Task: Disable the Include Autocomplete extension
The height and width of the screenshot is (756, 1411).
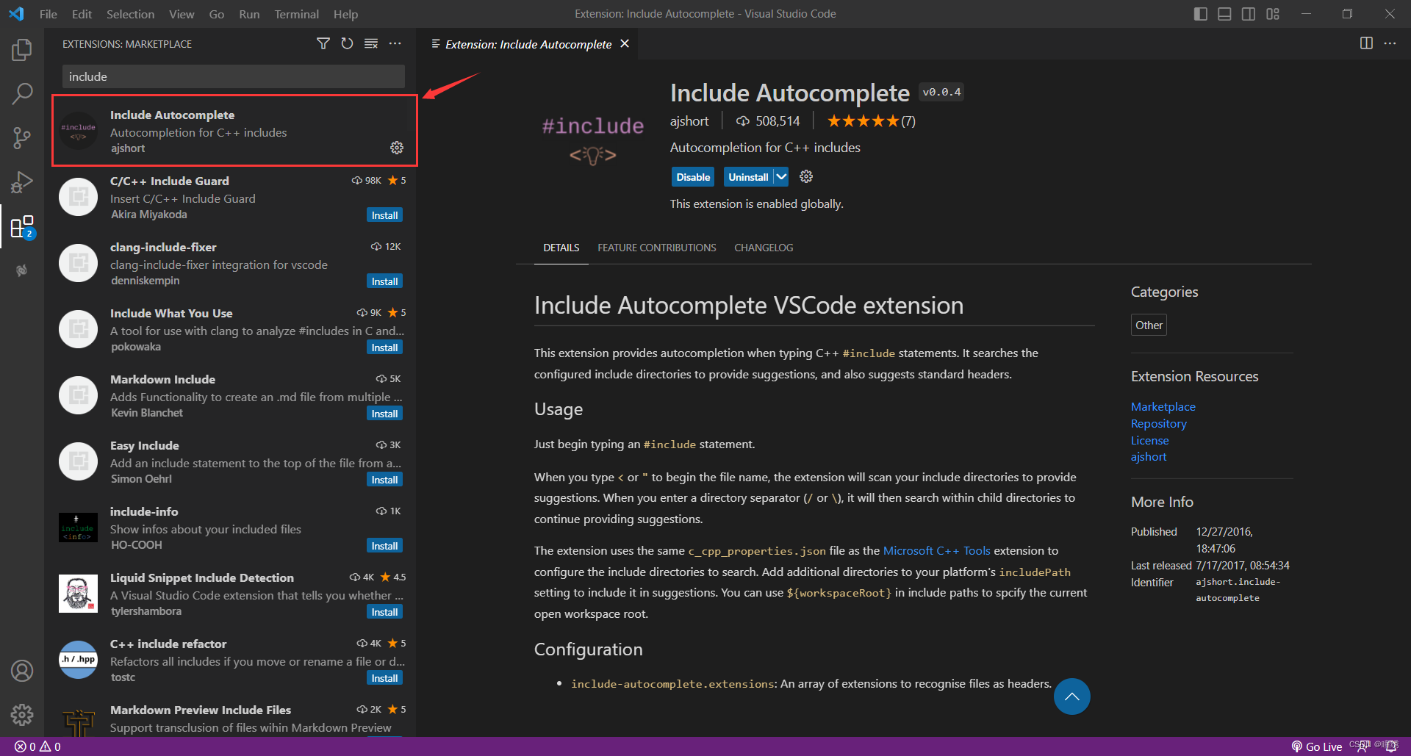Action: click(692, 176)
